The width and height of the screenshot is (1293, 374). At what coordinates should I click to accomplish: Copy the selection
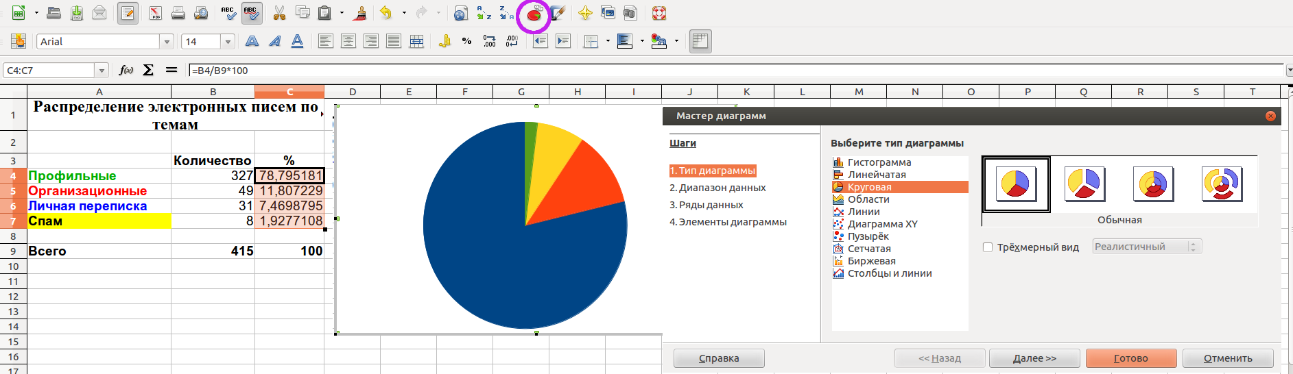pos(302,13)
